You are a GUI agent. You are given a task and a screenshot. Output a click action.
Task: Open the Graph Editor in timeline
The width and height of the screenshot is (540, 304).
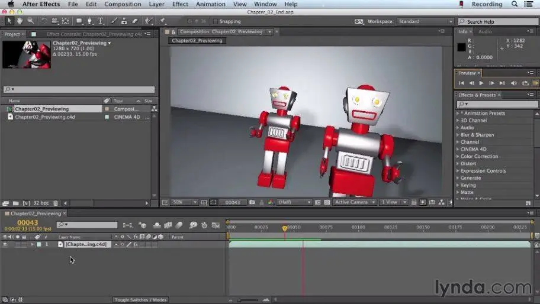tap(216, 225)
